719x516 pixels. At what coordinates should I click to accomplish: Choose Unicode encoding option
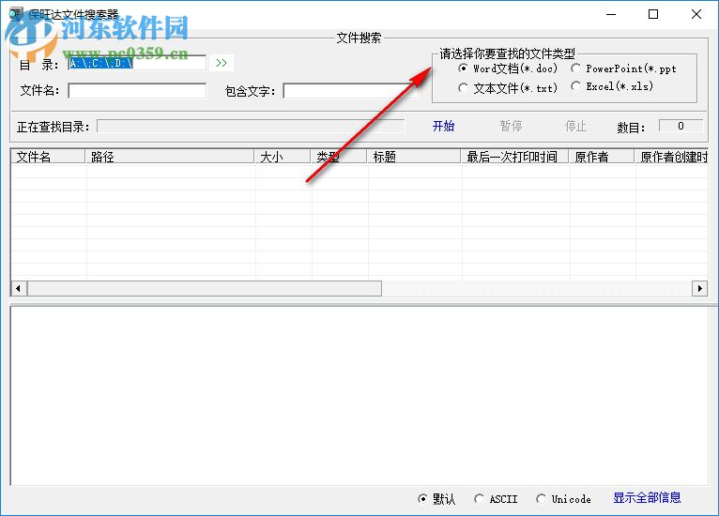click(x=563, y=498)
